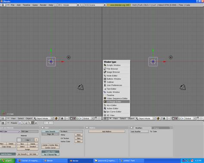Enable rotate manipulator circle in left viewport header
Viewport: 204px width, 163px height.
tap(77, 118)
